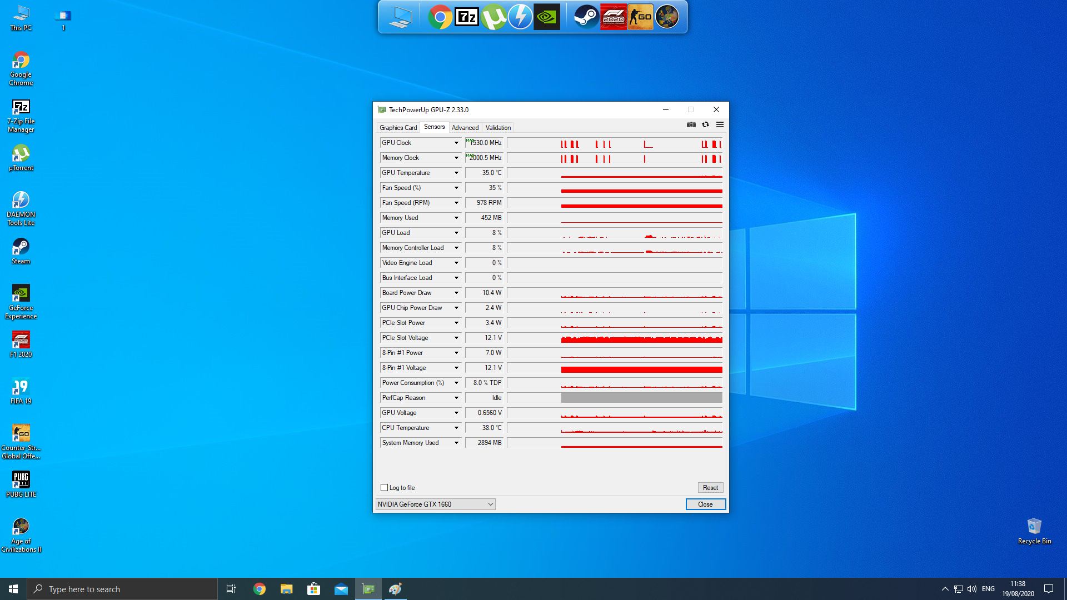
Task: Go to the Validation tab
Action: point(498,128)
